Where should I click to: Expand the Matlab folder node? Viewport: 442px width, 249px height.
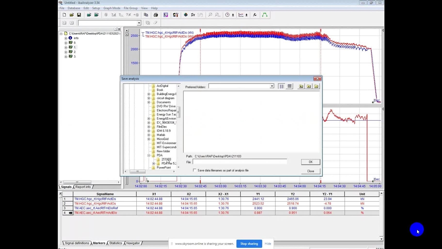coord(149,135)
